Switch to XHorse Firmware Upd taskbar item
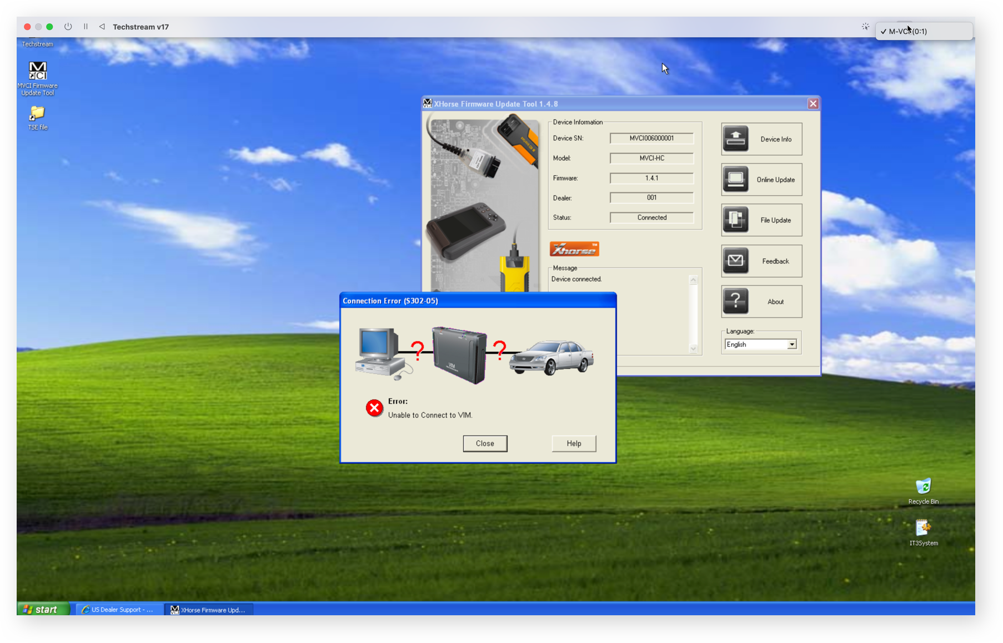 pos(209,609)
